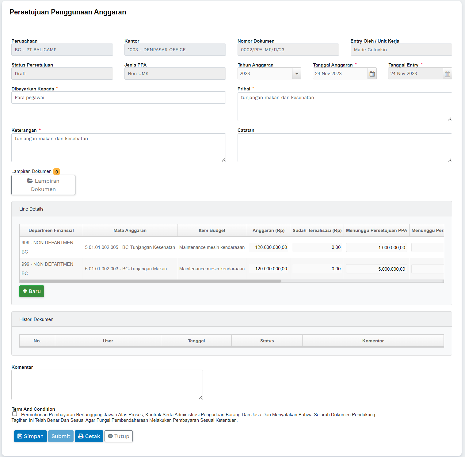Click the Lampiran Dokumen folder button

43,185
